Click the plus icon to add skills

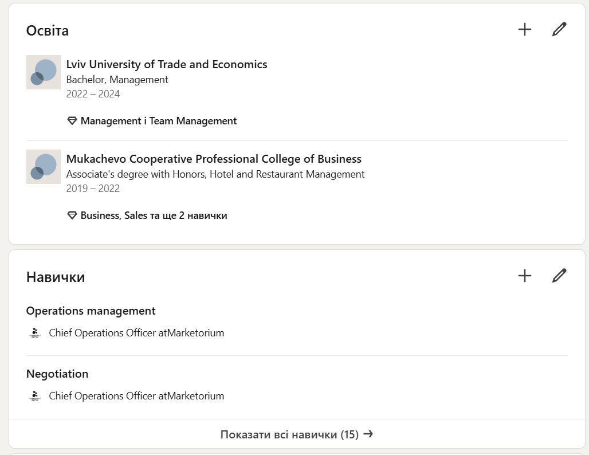(x=525, y=276)
